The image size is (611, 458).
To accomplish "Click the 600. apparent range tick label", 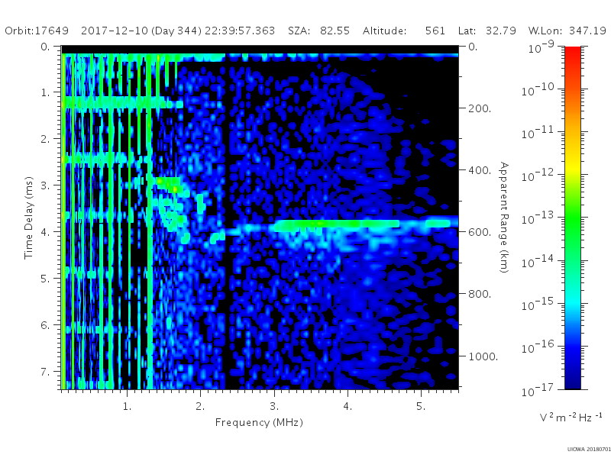I will [x=480, y=232].
